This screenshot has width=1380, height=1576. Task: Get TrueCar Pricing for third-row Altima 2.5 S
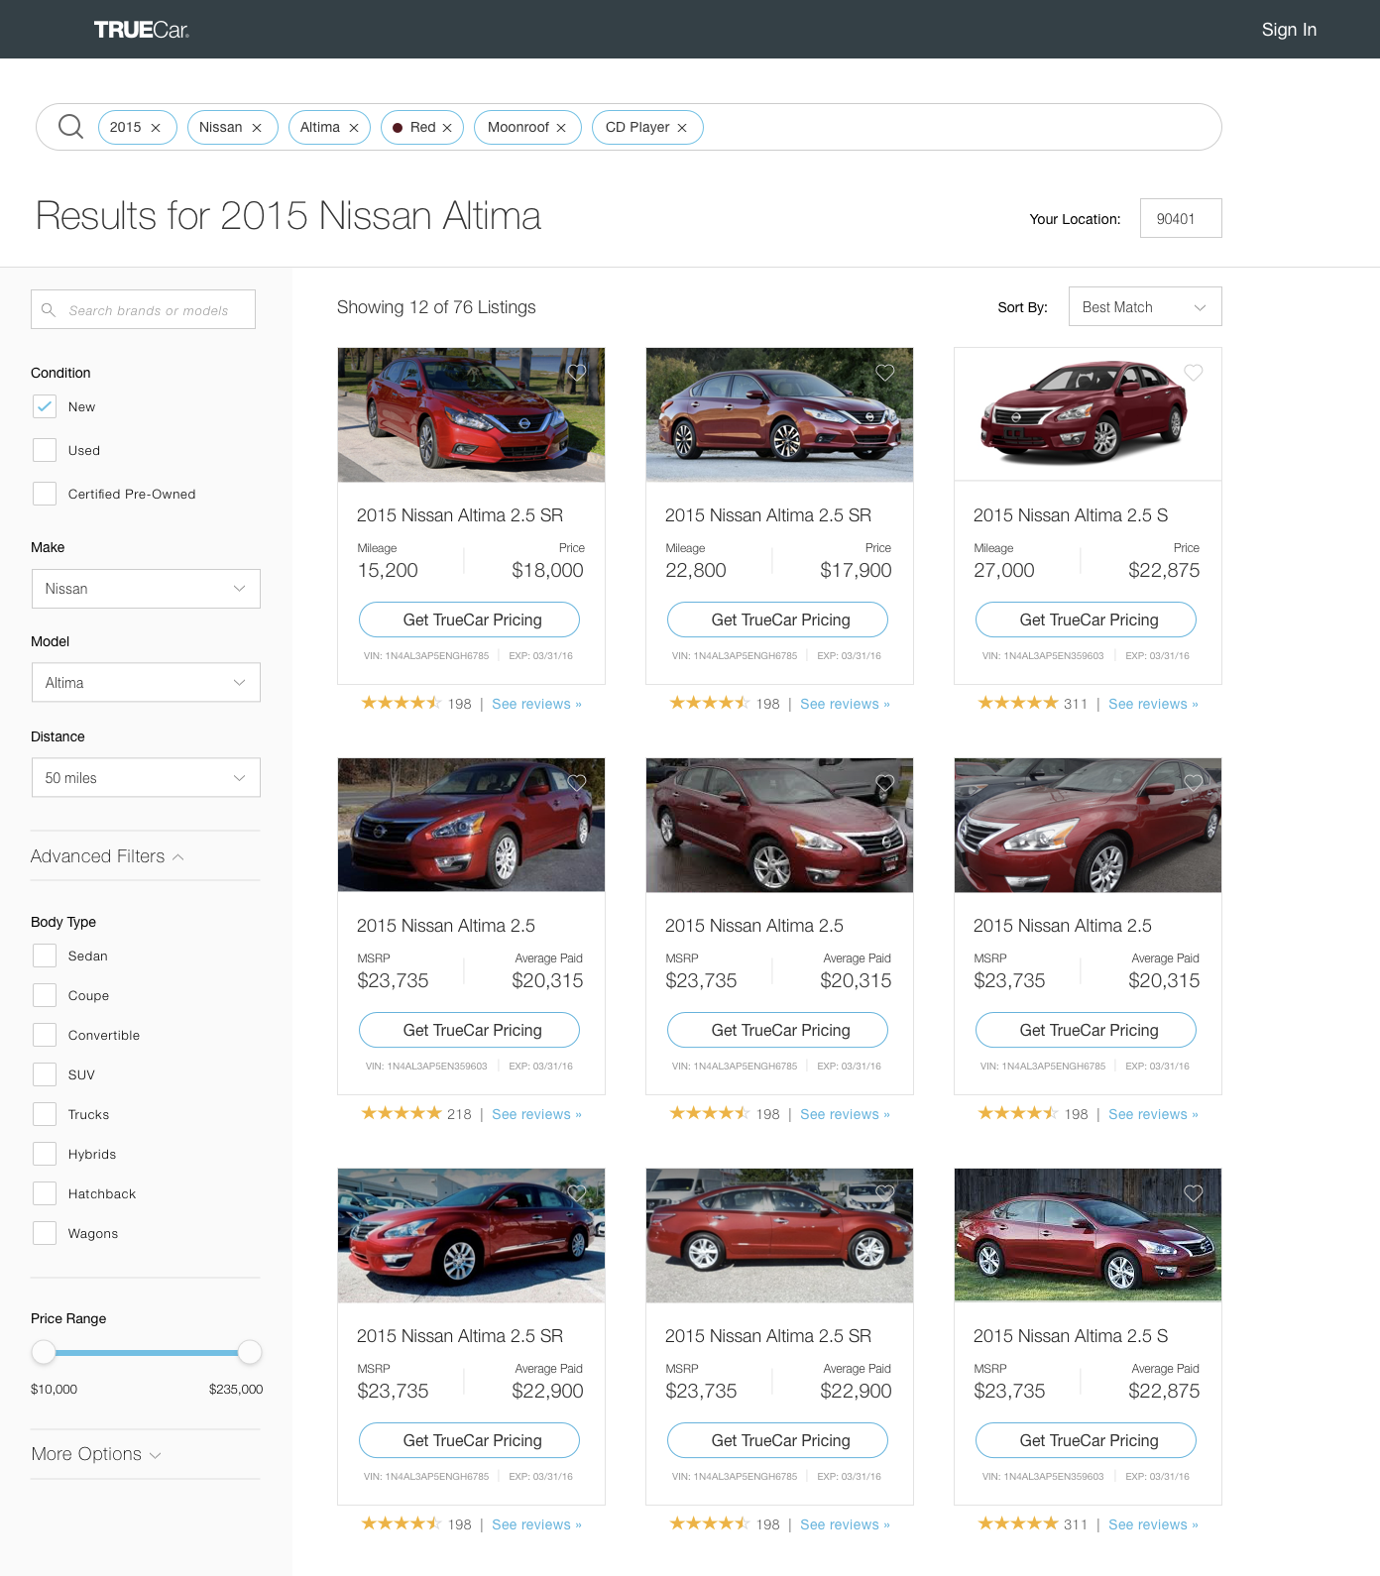click(1086, 1440)
